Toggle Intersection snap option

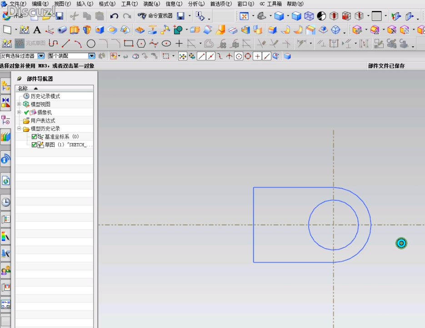229,56
